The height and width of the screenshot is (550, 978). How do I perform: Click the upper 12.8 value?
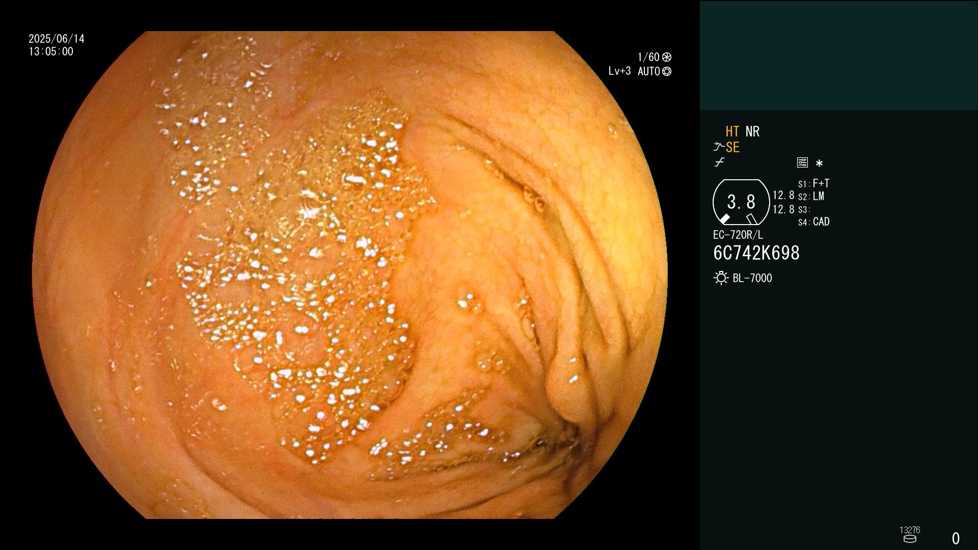coord(783,196)
